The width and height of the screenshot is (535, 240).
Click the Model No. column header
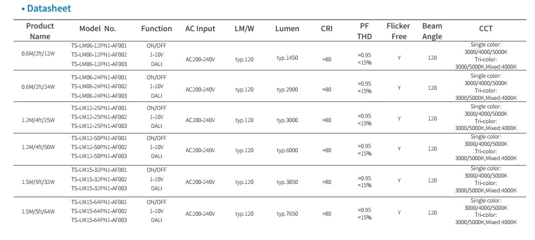coord(98,29)
